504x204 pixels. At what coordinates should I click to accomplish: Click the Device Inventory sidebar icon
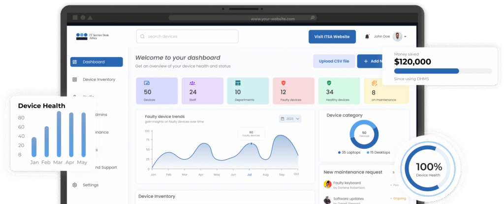pyautogui.click(x=75, y=79)
